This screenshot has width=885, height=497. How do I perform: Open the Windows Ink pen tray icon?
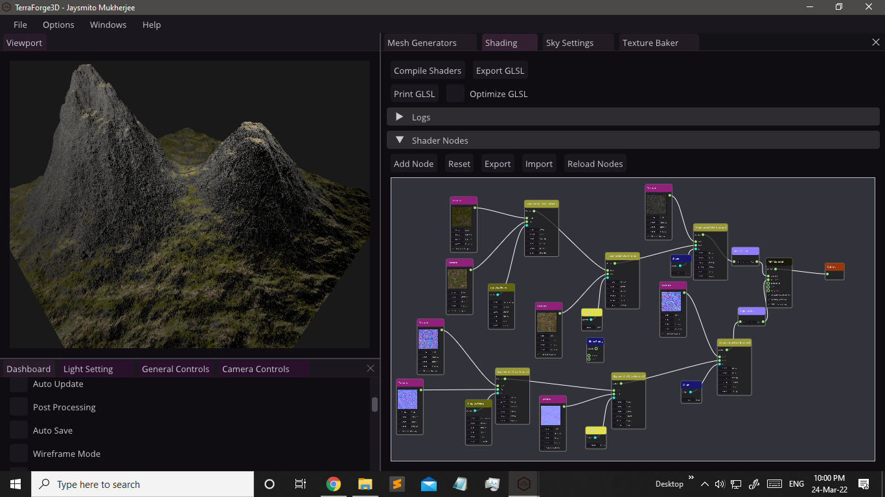tap(753, 484)
